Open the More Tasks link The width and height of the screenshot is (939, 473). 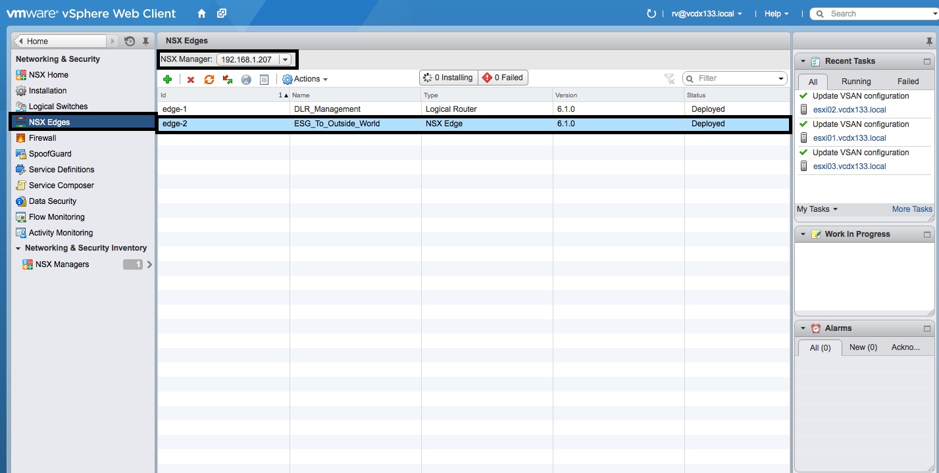[911, 209]
